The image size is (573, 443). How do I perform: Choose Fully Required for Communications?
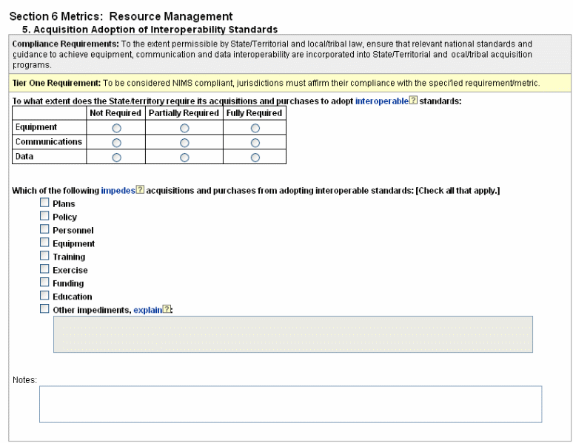pyautogui.click(x=255, y=143)
